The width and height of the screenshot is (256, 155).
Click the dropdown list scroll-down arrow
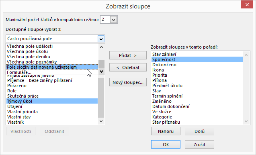(101, 71)
